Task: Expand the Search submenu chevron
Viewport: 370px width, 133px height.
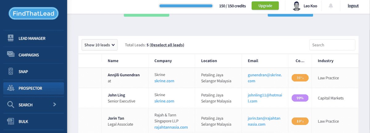Action: 55,105
